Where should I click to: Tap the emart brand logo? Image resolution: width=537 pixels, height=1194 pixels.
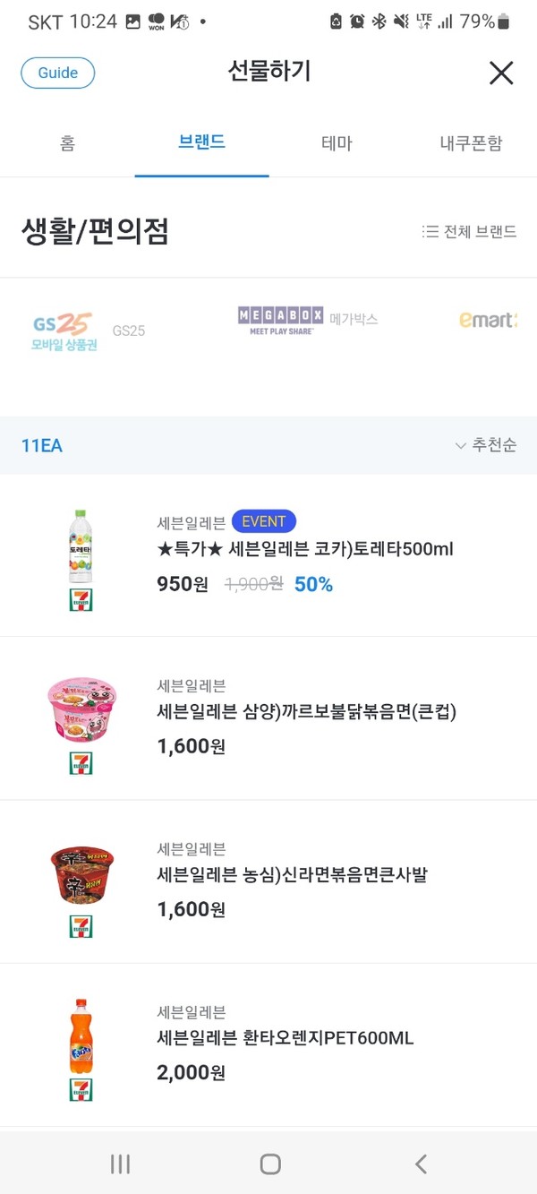[489, 320]
